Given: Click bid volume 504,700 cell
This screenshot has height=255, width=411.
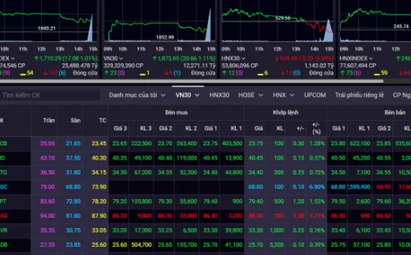Looking at the screenshot, I should [x=141, y=244].
